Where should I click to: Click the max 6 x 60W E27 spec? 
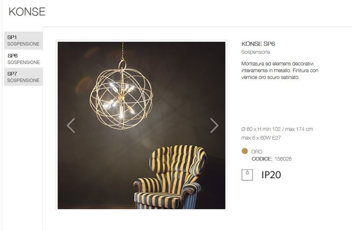click(261, 138)
